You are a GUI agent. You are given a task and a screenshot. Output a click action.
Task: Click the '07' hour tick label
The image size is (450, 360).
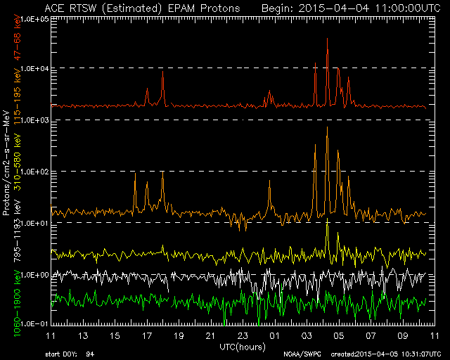[371, 335]
